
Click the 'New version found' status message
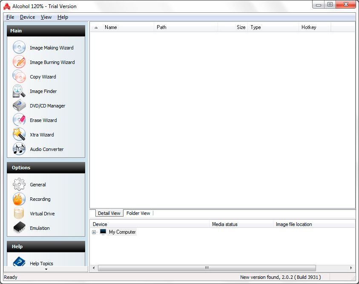[281, 277]
